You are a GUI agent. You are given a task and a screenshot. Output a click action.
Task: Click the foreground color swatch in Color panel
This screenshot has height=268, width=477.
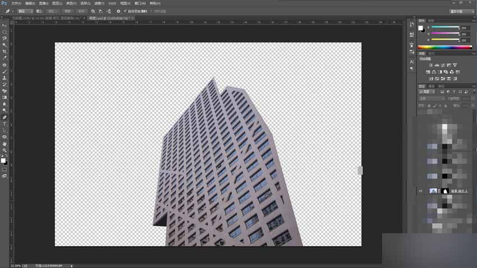[420, 28]
